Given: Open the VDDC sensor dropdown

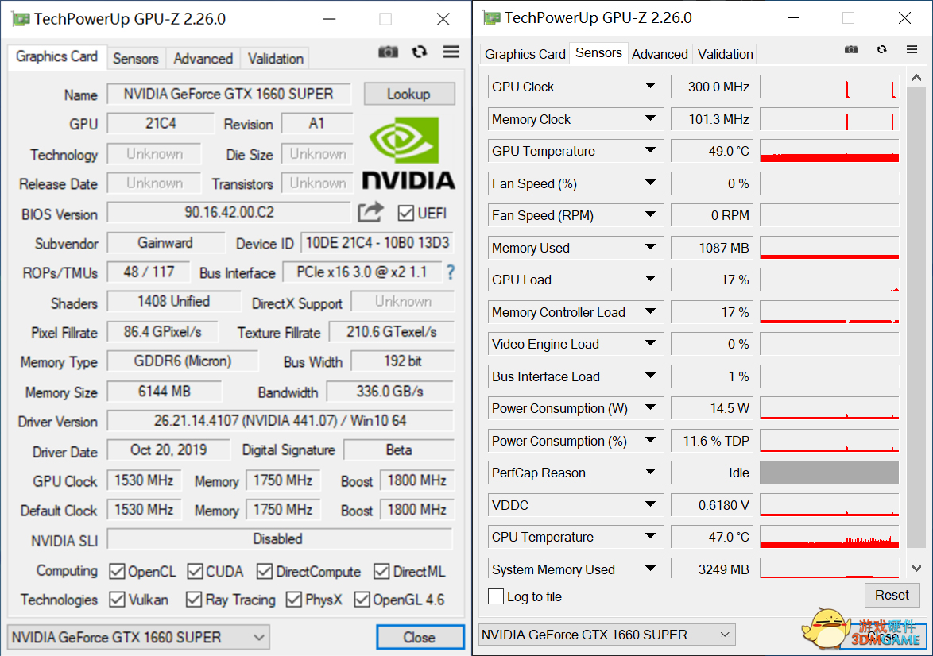Looking at the screenshot, I should tap(650, 504).
